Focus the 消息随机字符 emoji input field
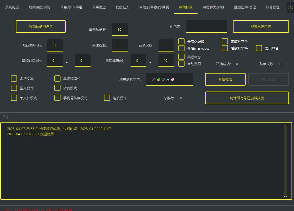The height and width of the screenshot is (211, 294). coord(169,79)
